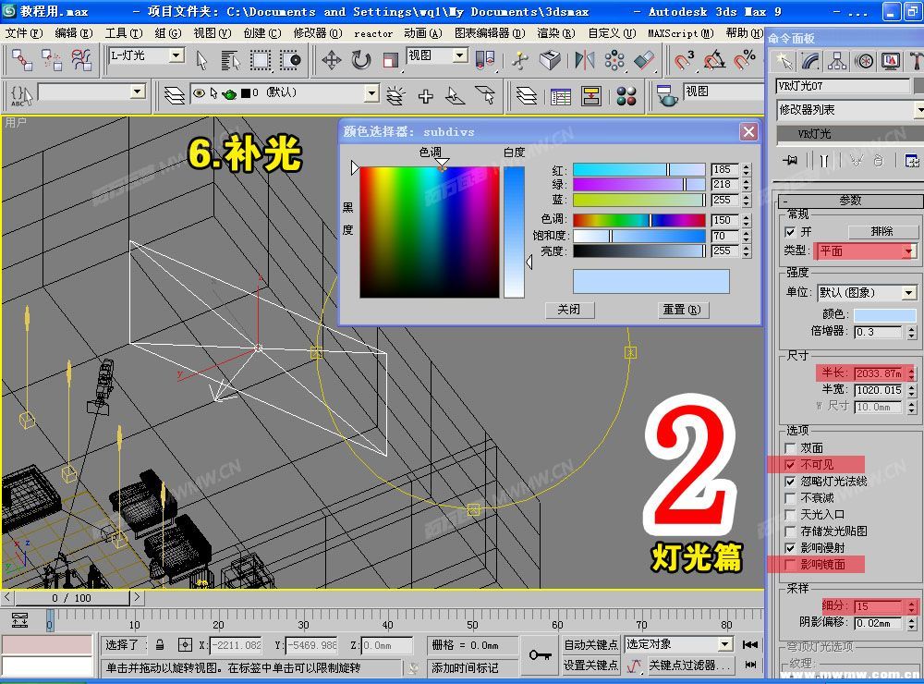Click Bind to Space Warp tool
This screenshot has height=684, width=924.
(x=80, y=60)
